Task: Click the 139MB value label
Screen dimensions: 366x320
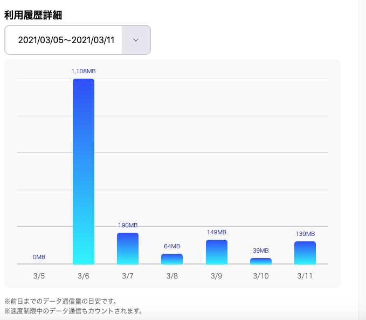Action: point(305,234)
